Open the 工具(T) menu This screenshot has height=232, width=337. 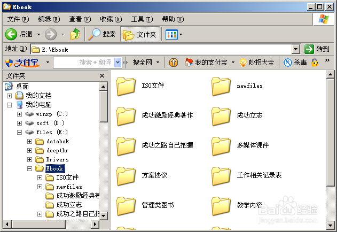142,19
